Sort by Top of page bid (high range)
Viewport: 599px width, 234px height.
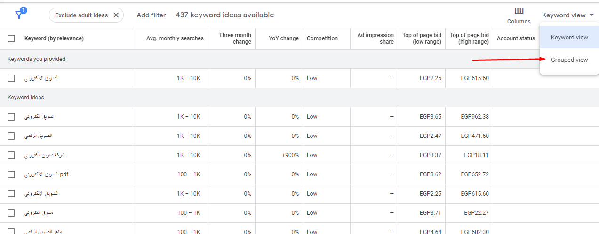pyautogui.click(x=469, y=38)
